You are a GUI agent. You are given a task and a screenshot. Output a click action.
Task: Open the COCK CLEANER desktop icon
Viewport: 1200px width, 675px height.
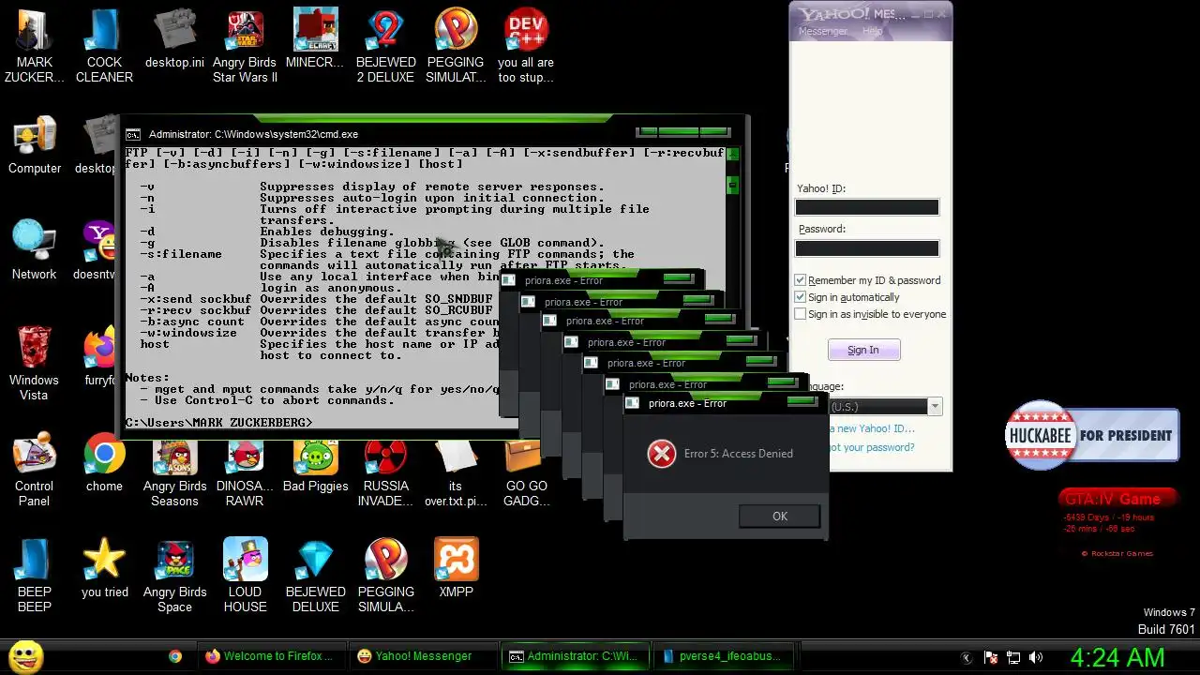[x=104, y=47]
